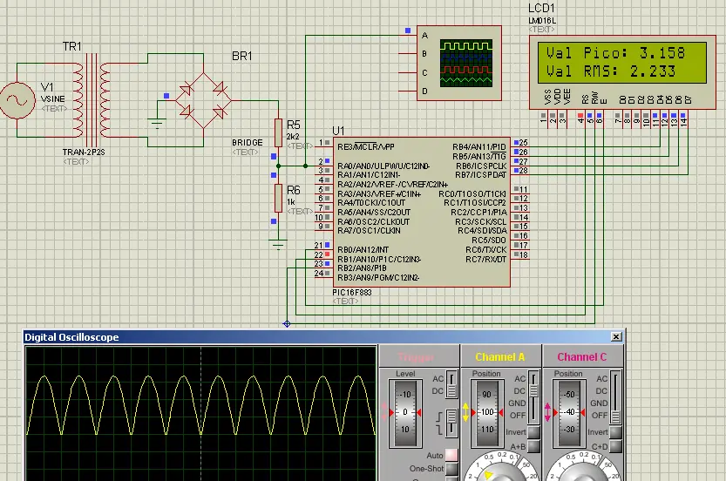This screenshot has height=481, width=726.
Task: Enable the A+B sum button
Action: point(533,446)
